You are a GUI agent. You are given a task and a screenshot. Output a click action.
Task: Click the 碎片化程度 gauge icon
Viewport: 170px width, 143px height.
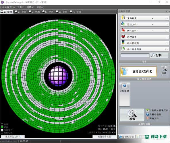click(x=123, y=42)
